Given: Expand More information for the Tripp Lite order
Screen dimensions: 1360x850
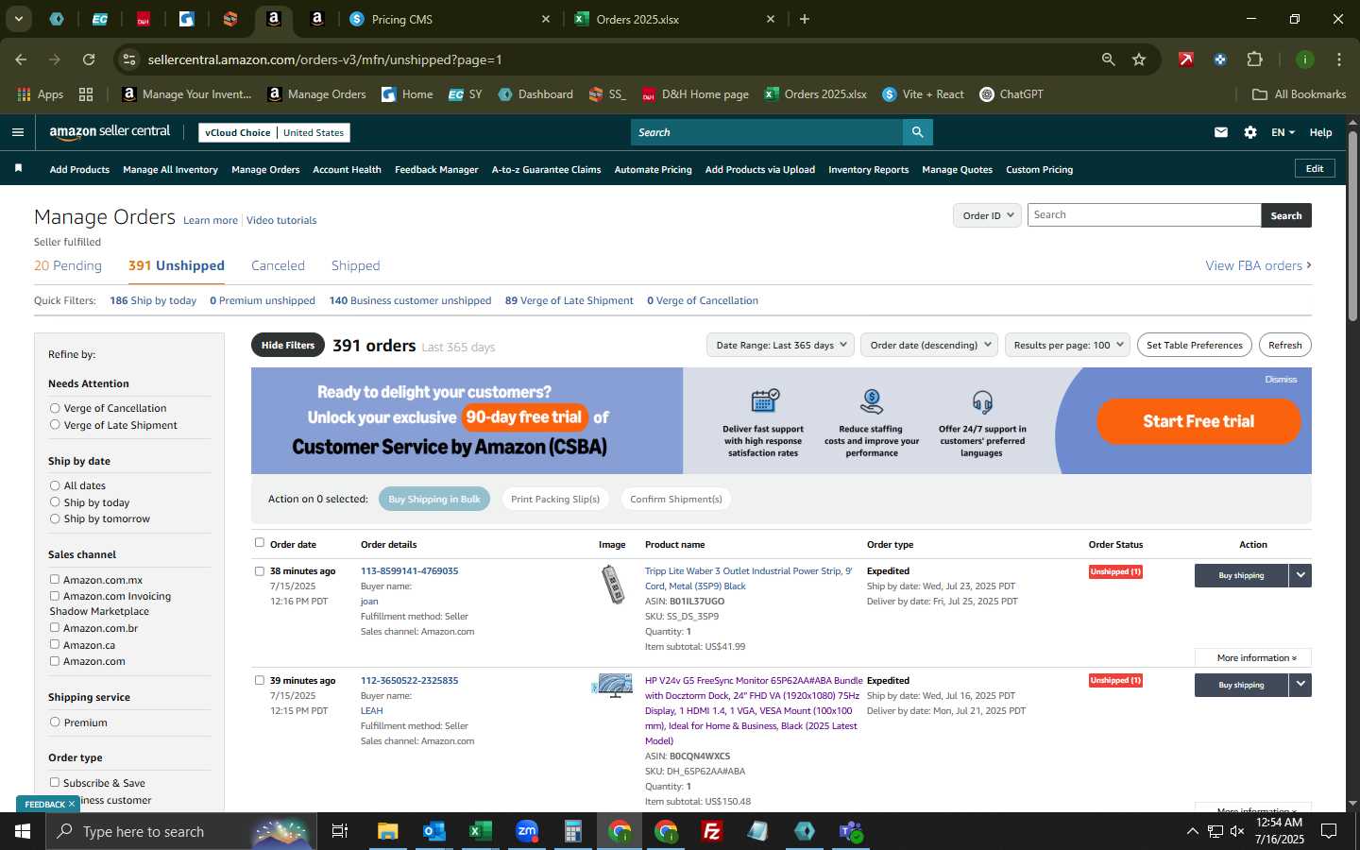Looking at the screenshot, I should pos(1252,657).
